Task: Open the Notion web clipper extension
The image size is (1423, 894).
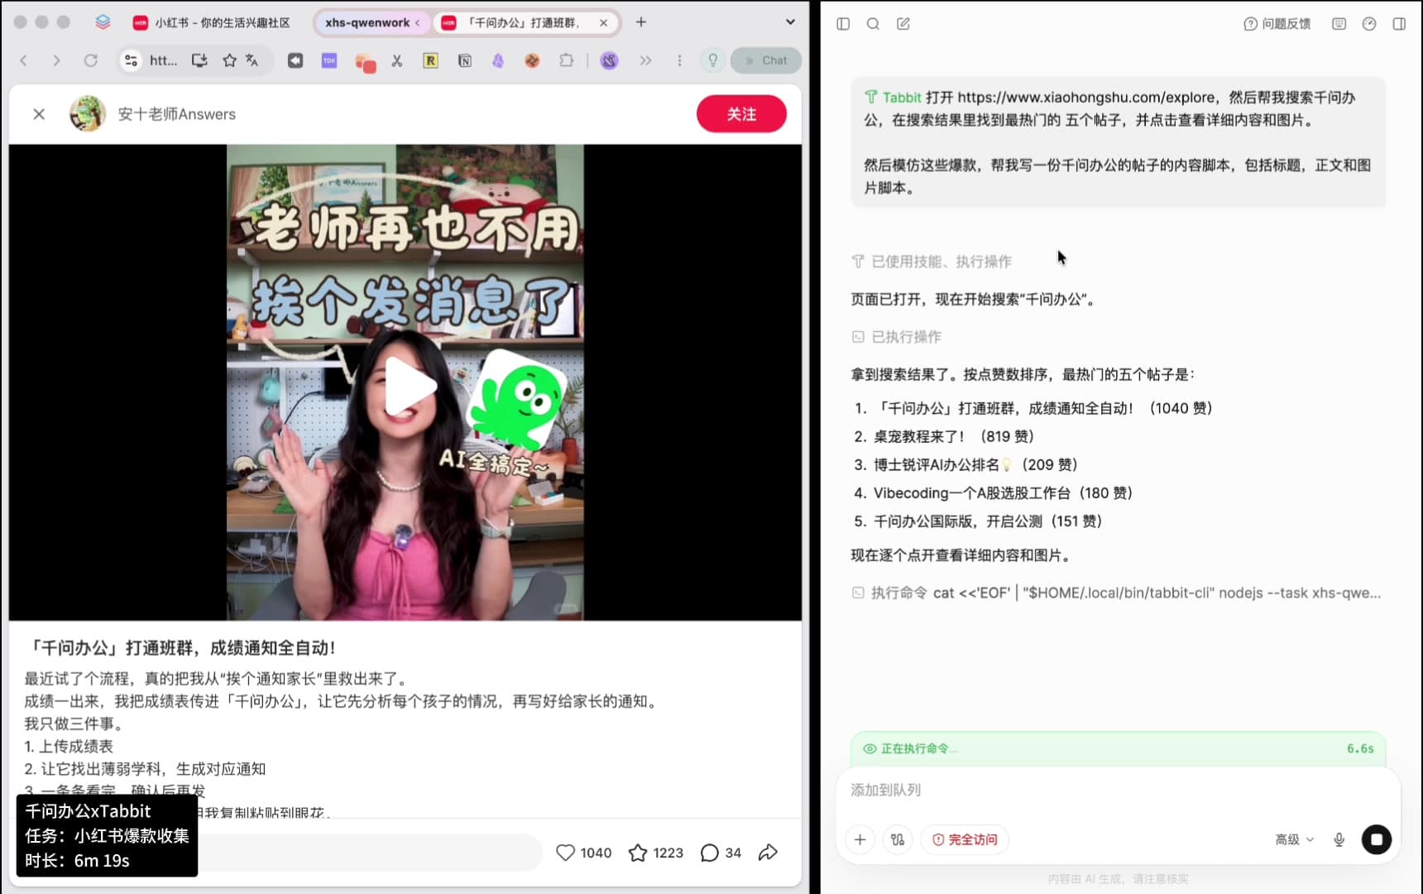Action: (x=465, y=60)
